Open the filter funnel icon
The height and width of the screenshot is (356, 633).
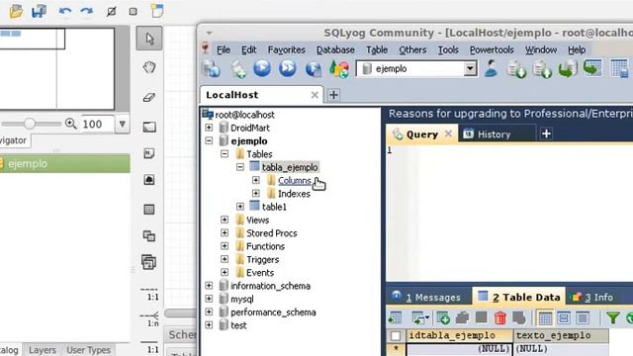[x=613, y=318]
